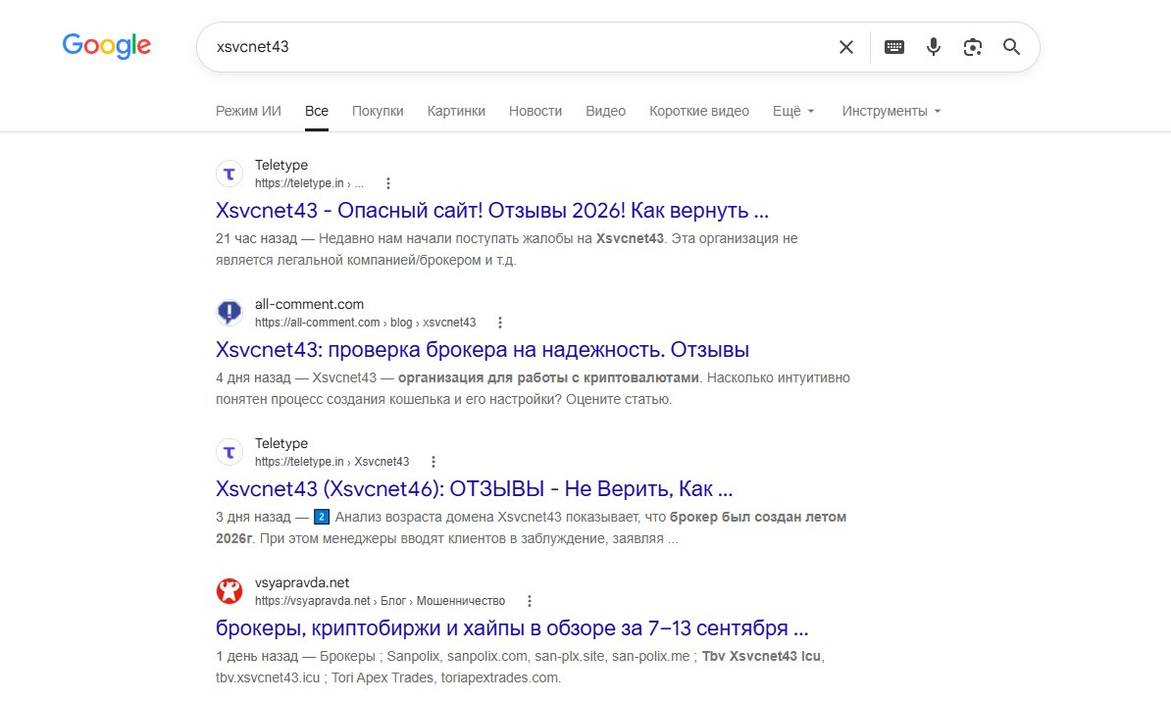The height and width of the screenshot is (701, 1171).
Task: Select the Все tab
Action: tap(317, 111)
